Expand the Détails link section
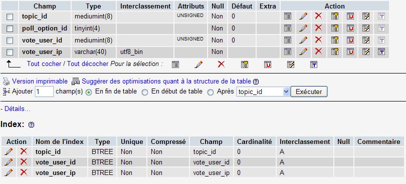The width and height of the screenshot is (406, 184). point(18,109)
